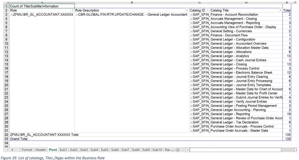299x160 pixels.
Task: Select 'General Ledger - Tax Declaration' cell
Action: click(x=246, y=122)
